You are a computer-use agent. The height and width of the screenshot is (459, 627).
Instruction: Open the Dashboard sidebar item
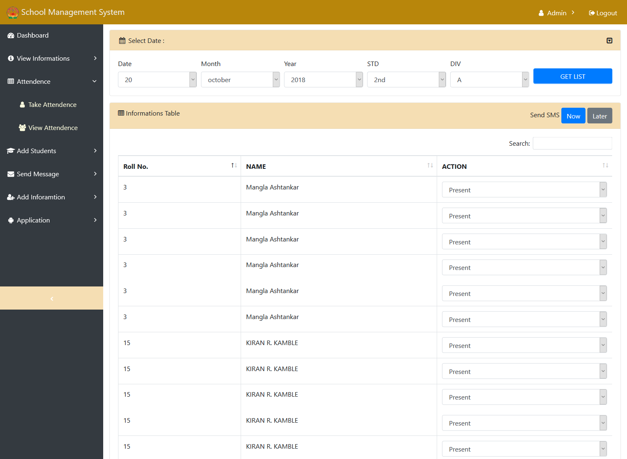52,35
